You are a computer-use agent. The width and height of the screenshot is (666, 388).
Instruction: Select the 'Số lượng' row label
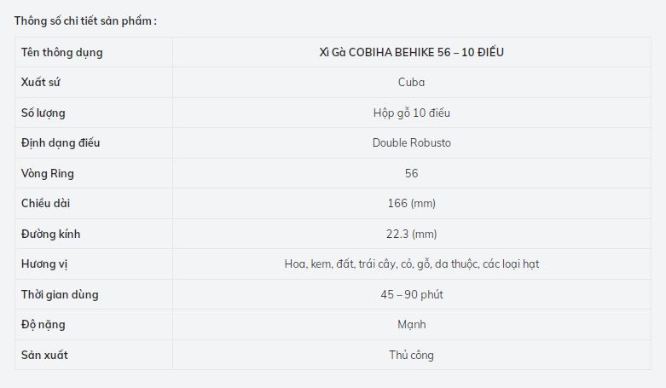(x=43, y=113)
